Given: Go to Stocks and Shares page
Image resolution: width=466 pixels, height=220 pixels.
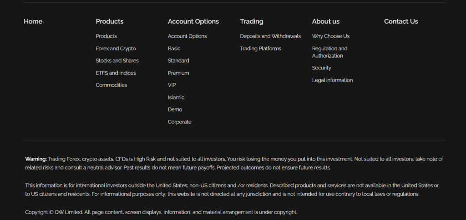Looking at the screenshot, I should [x=117, y=61].
